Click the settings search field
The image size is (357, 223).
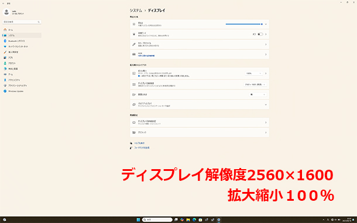pyautogui.click(x=22, y=22)
